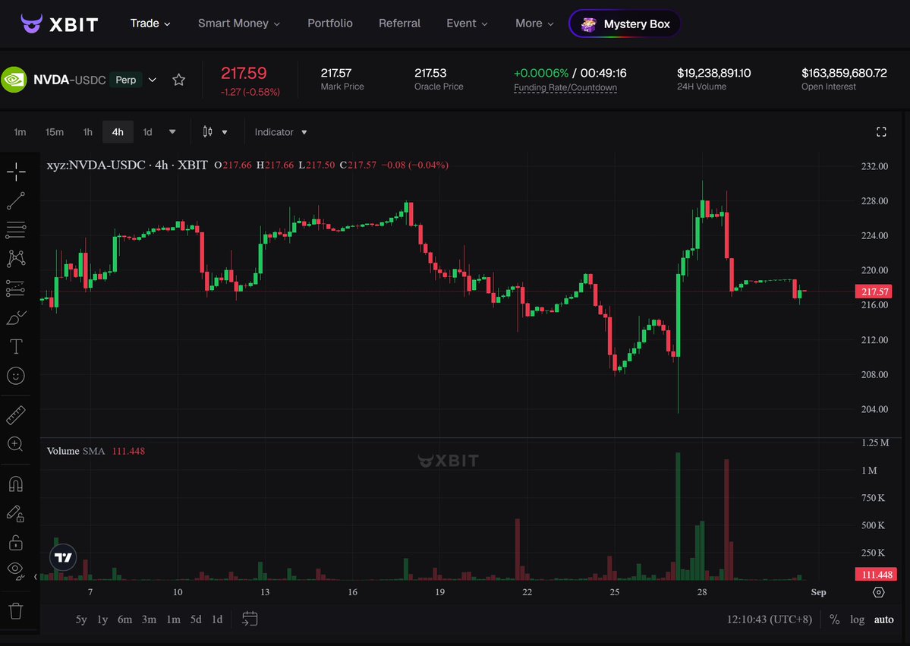Switch to 1m timeframe
The image size is (910, 646).
(20, 132)
